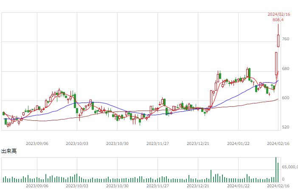Click the 600 price axis label
Screen dimensions: 298x189
286,98
